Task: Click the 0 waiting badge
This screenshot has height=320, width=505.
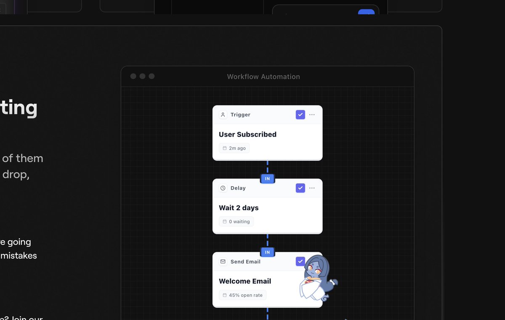Action: pyautogui.click(x=236, y=222)
